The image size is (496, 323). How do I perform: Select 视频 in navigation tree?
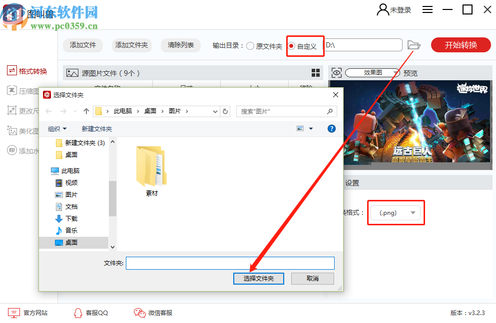tap(66, 183)
